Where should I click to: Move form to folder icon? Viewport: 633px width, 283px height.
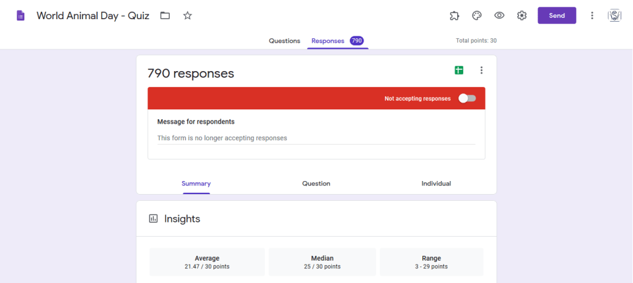pos(165,15)
